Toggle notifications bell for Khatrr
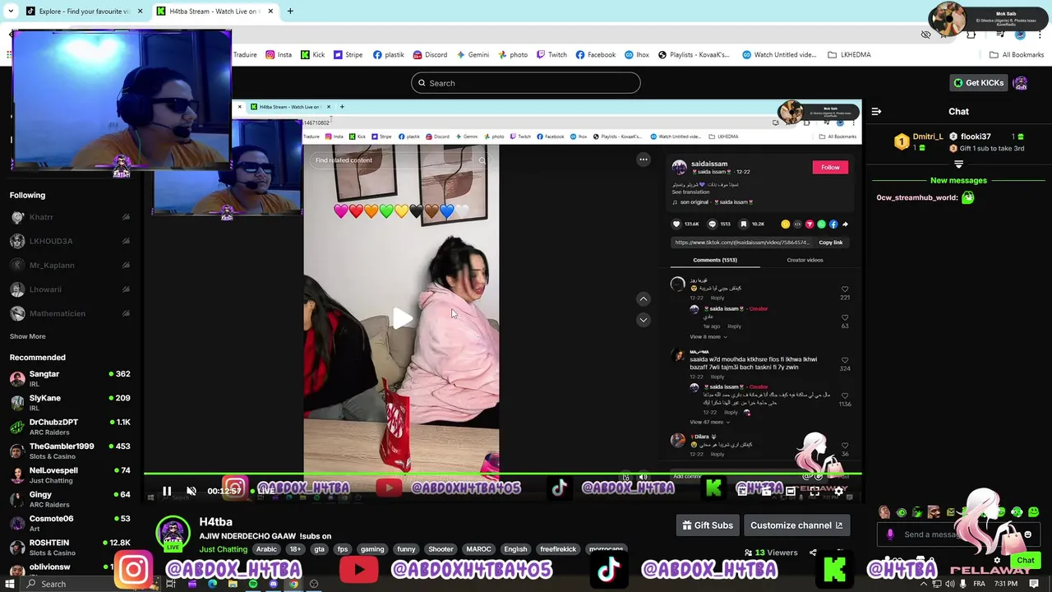 [x=126, y=217]
